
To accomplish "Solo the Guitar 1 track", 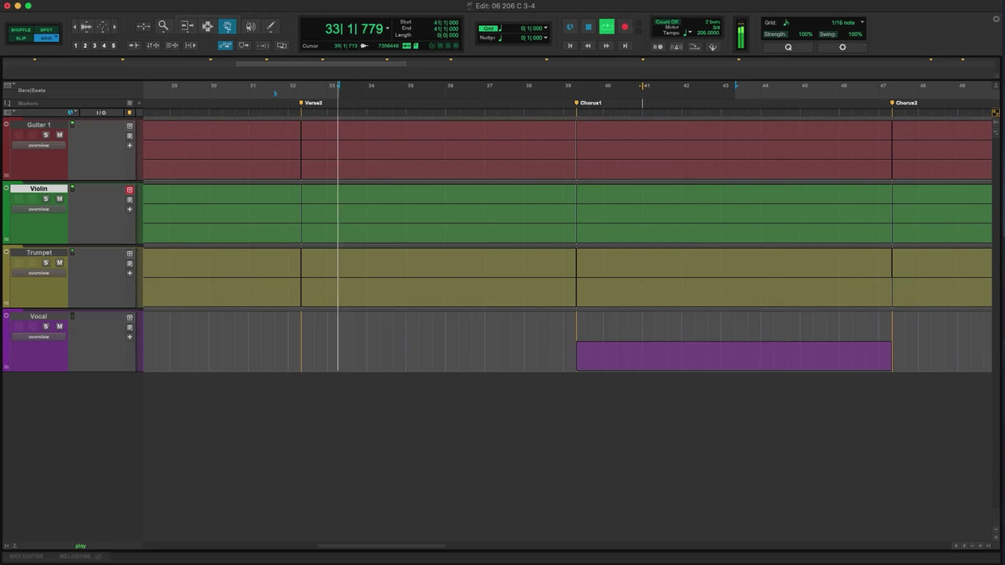I will point(46,135).
